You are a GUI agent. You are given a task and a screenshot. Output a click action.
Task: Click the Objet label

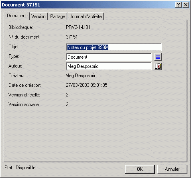[x=14, y=47]
